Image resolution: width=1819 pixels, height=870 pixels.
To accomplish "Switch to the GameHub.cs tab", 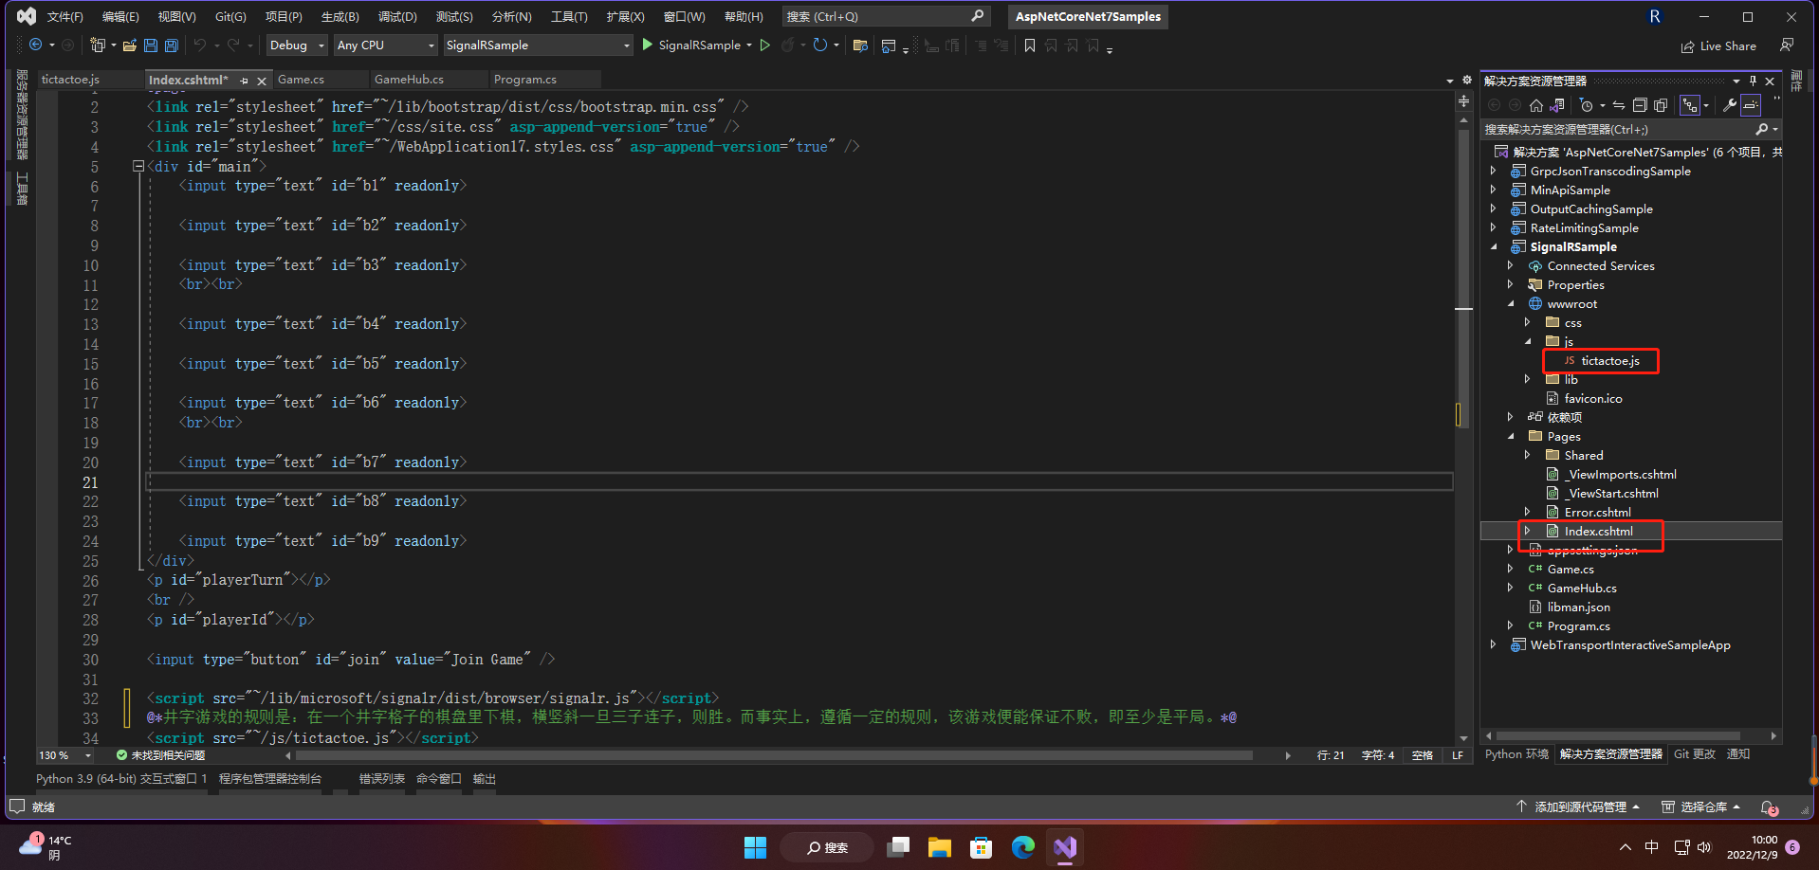I will (409, 80).
